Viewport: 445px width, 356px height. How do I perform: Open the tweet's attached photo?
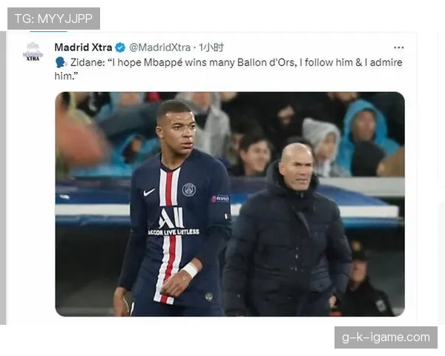(230, 204)
